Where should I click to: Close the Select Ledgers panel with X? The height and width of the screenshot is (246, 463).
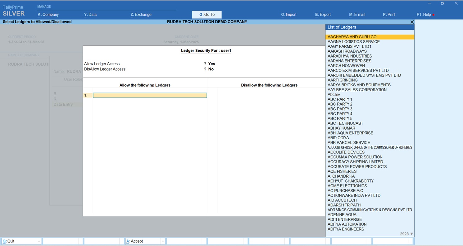click(x=412, y=22)
